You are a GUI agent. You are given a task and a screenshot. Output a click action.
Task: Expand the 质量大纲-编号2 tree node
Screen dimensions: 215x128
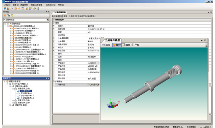[x=10, y=105]
